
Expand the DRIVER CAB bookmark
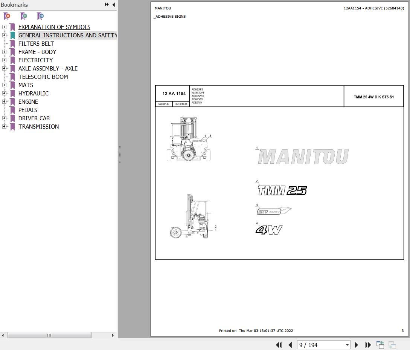(x=4, y=118)
